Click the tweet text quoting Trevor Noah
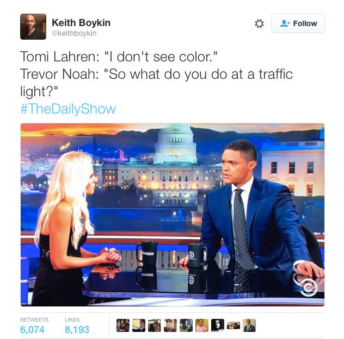The image size is (344, 339). coord(156,83)
